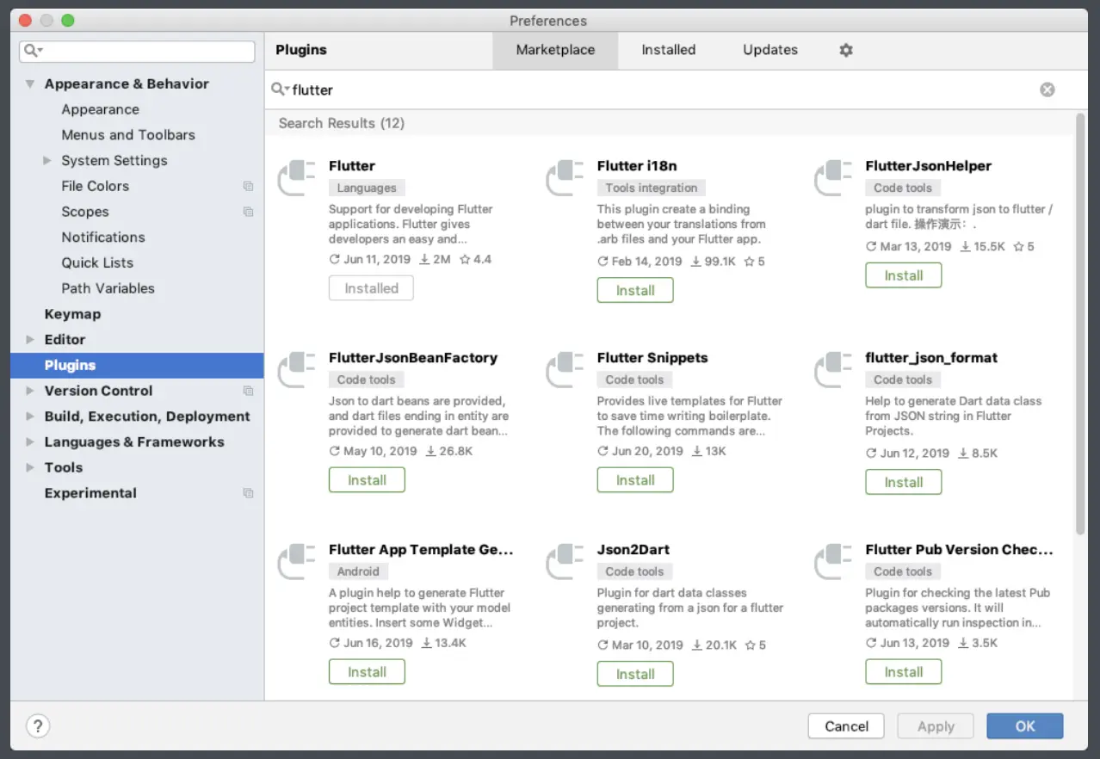Click the settings search input field
The width and height of the screenshot is (1100, 759).
(x=137, y=51)
